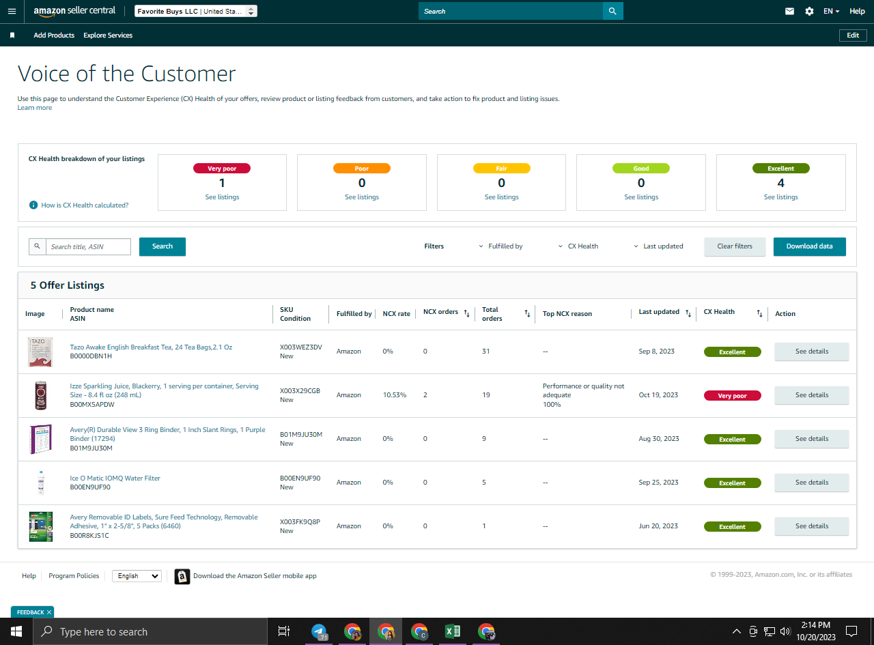Viewport: 874px width, 645px height.
Task: See details for Tazo Awake tea listing
Action: (812, 352)
